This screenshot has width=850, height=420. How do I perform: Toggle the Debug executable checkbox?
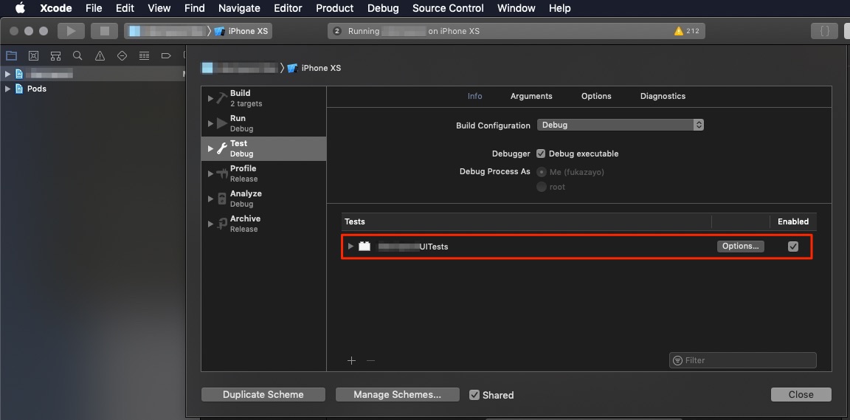(x=541, y=154)
